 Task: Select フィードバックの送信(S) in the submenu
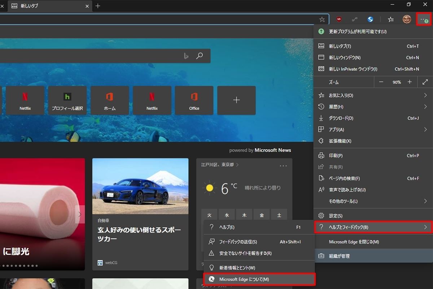(259, 242)
